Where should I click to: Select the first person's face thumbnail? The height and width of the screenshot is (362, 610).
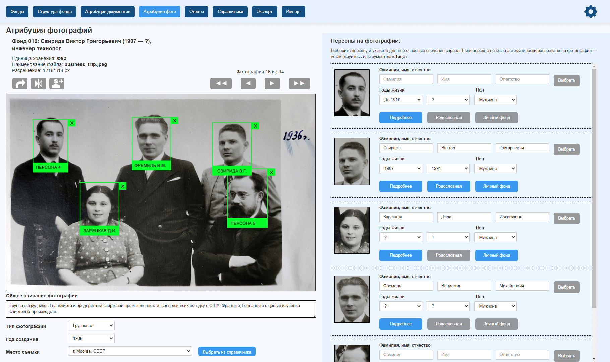tap(352, 93)
